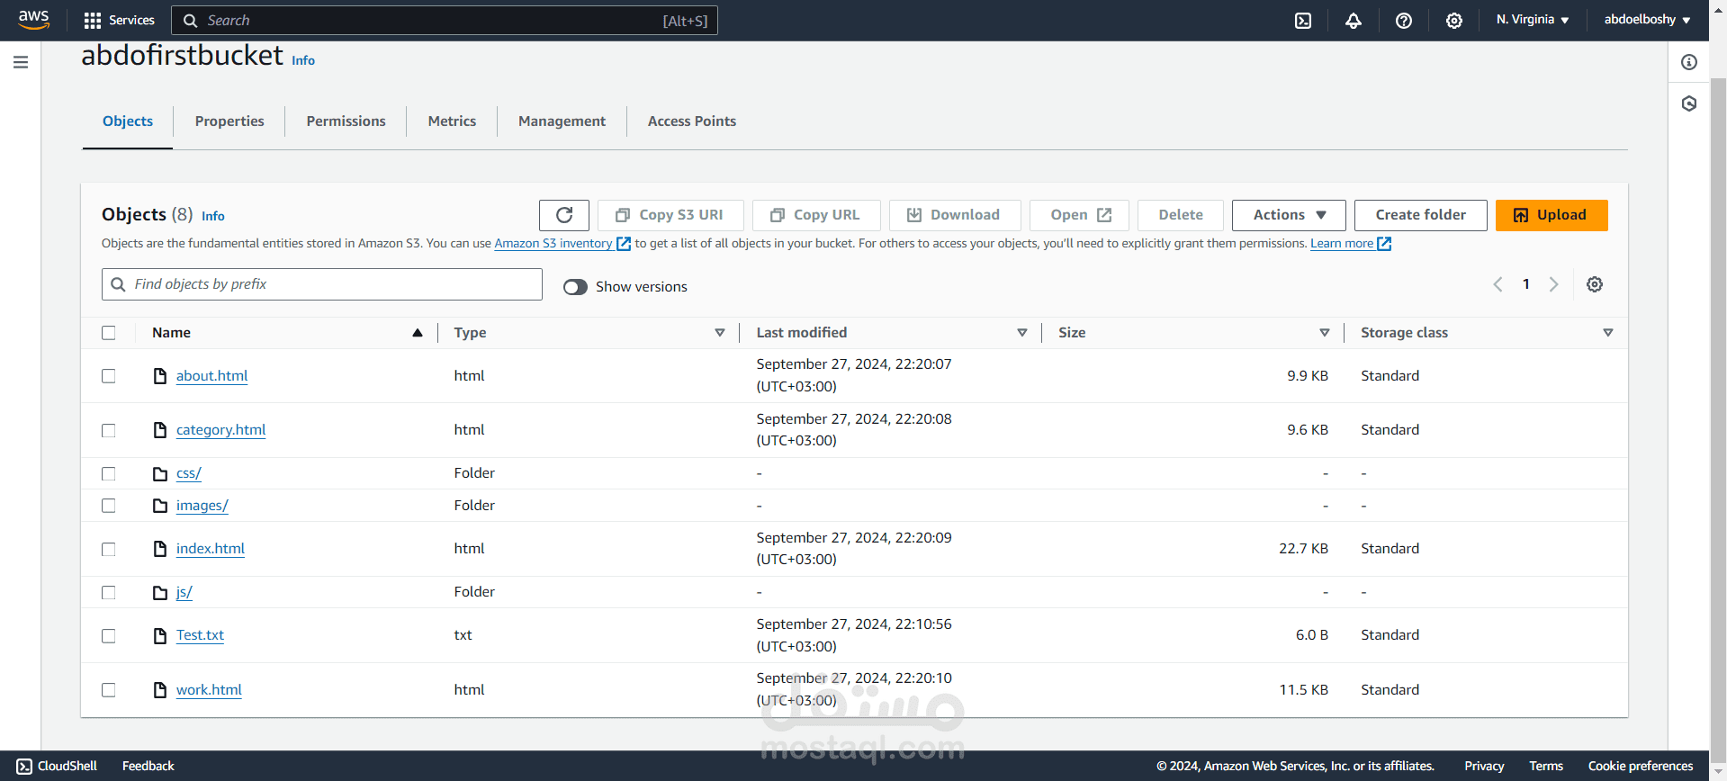Click the hexagon icon in right sidebar
Image resolution: width=1727 pixels, height=781 pixels.
pos(1689,103)
